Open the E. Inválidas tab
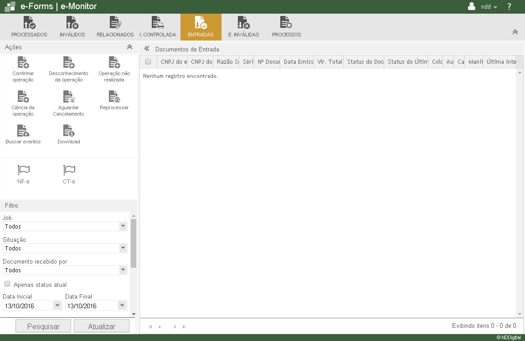The width and height of the screenshot is (525, 341). (243, 27)
